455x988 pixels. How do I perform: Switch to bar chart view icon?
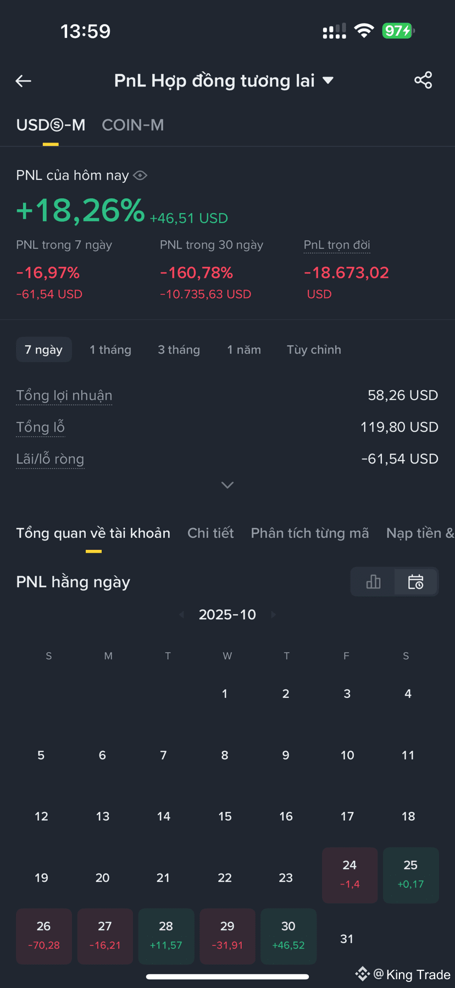(373, 582)
